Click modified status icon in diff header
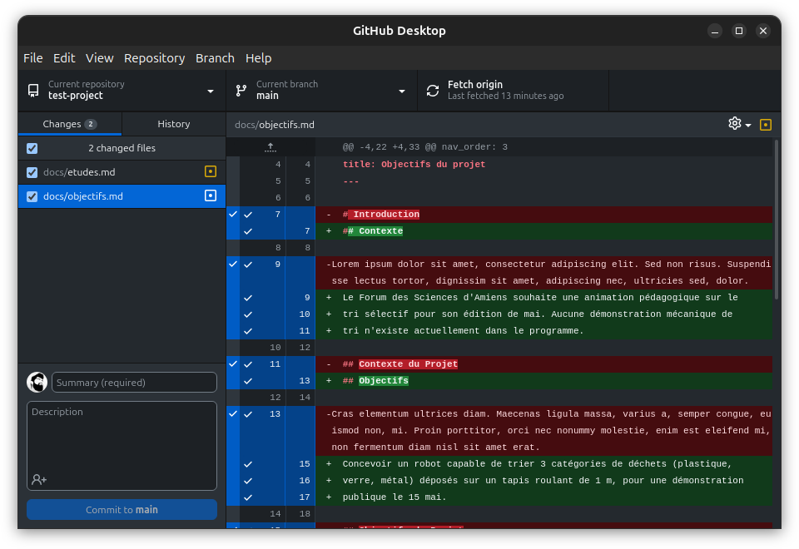 (x=765, y=125)
